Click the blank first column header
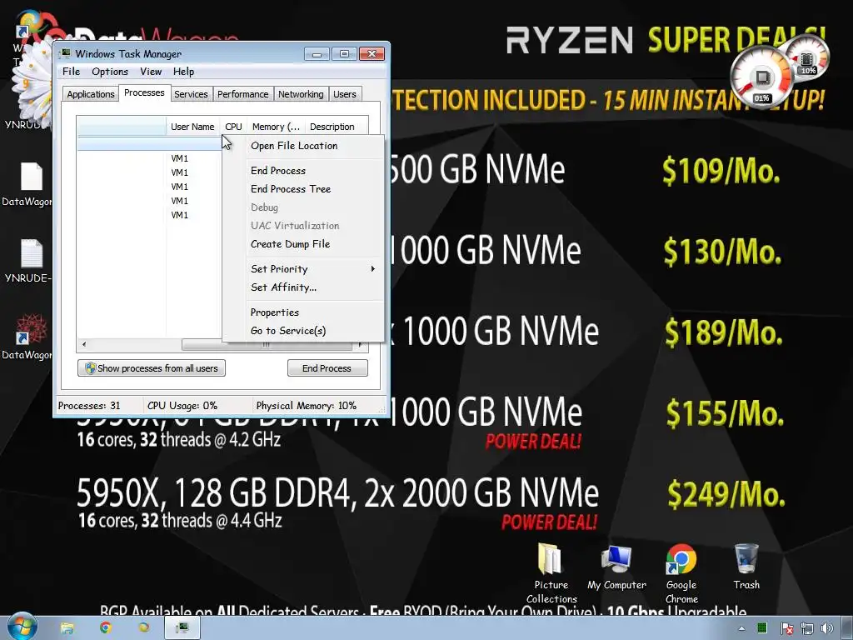 coord(122,127)
